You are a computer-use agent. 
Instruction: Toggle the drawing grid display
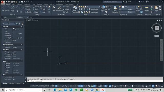56,86
